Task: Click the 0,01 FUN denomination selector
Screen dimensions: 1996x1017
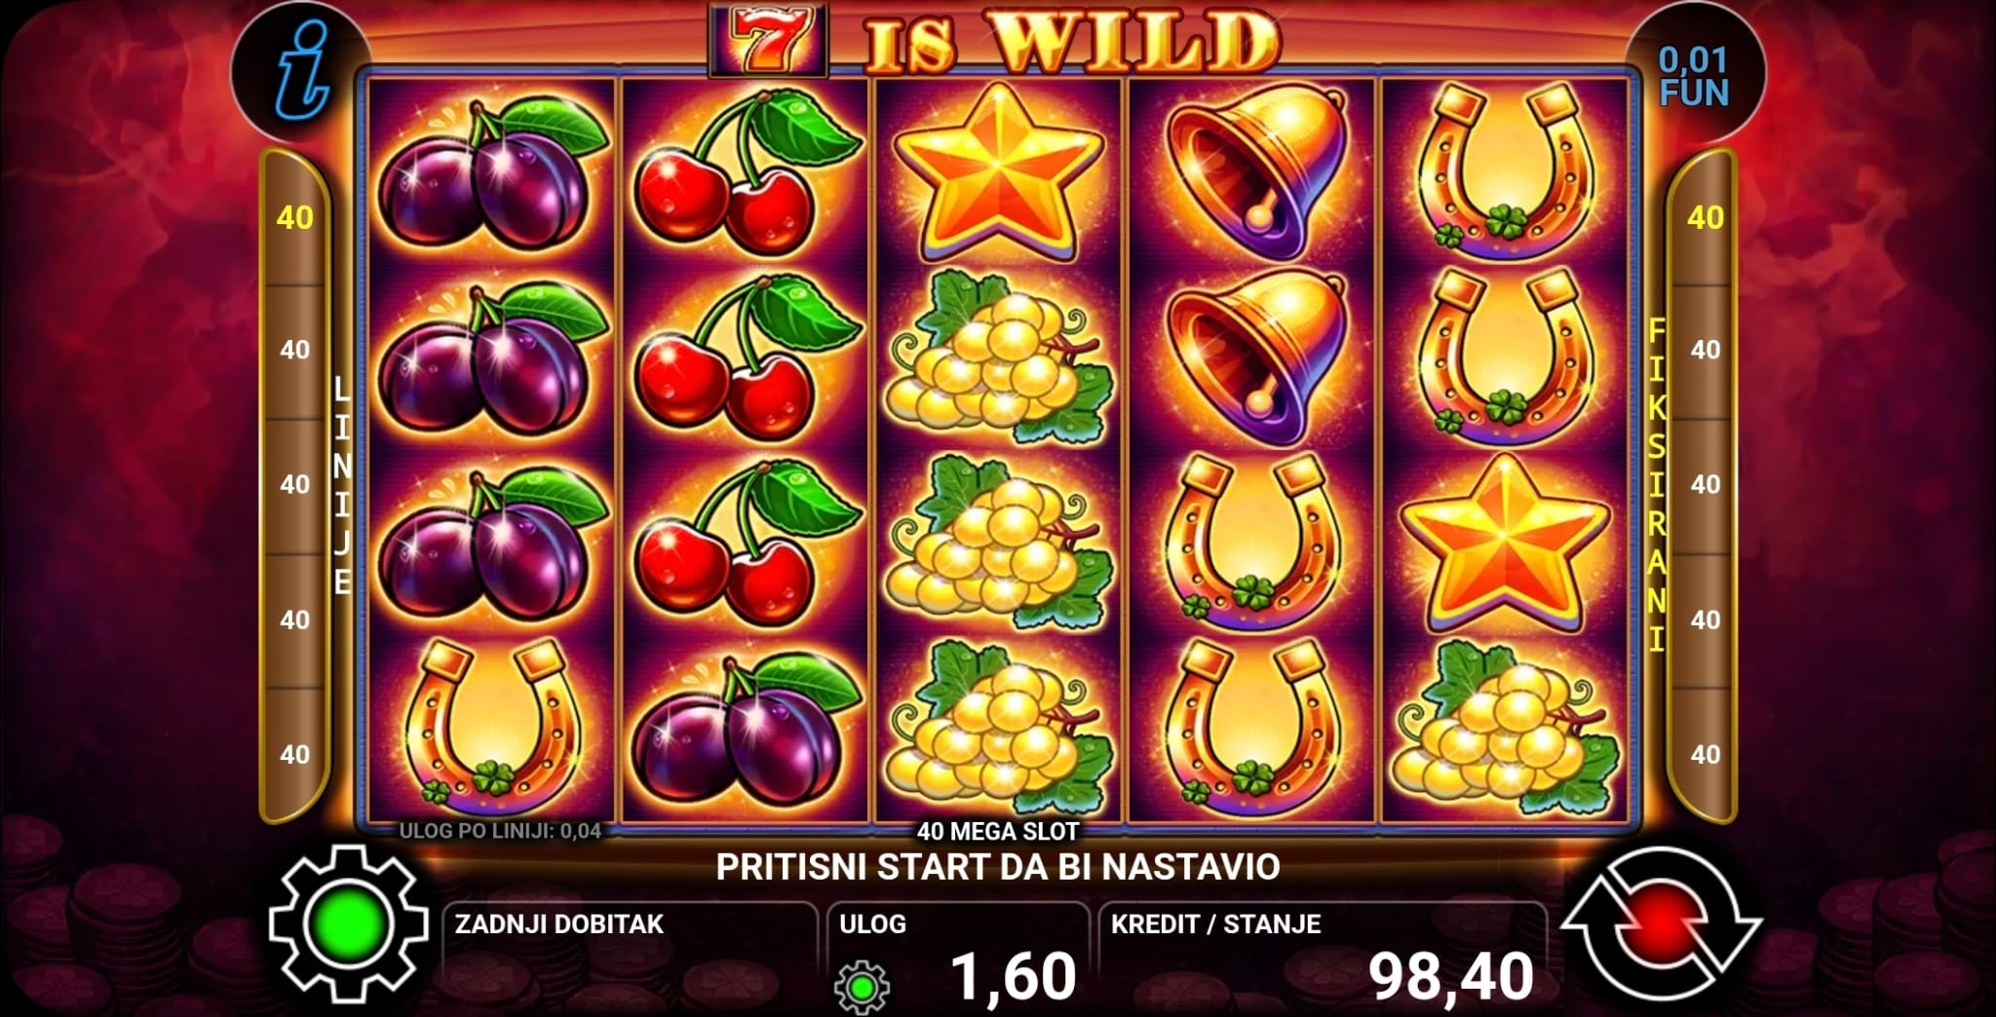Action: click(x=1694, y=76)
